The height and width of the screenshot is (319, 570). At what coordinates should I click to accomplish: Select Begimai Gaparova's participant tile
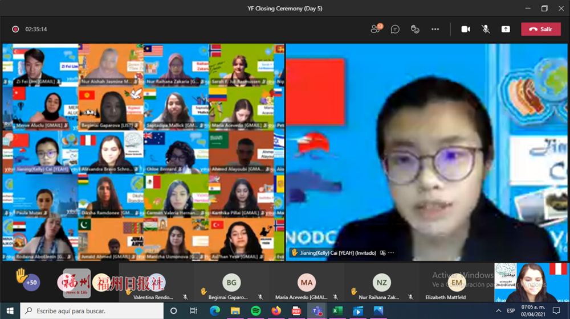coord(231,283)
